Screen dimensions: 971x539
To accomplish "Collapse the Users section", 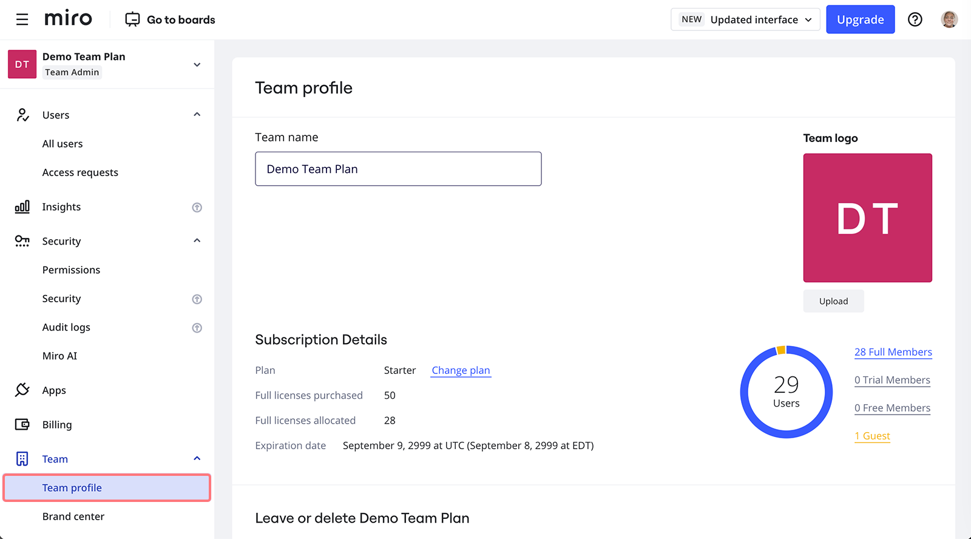I will 197,115.
